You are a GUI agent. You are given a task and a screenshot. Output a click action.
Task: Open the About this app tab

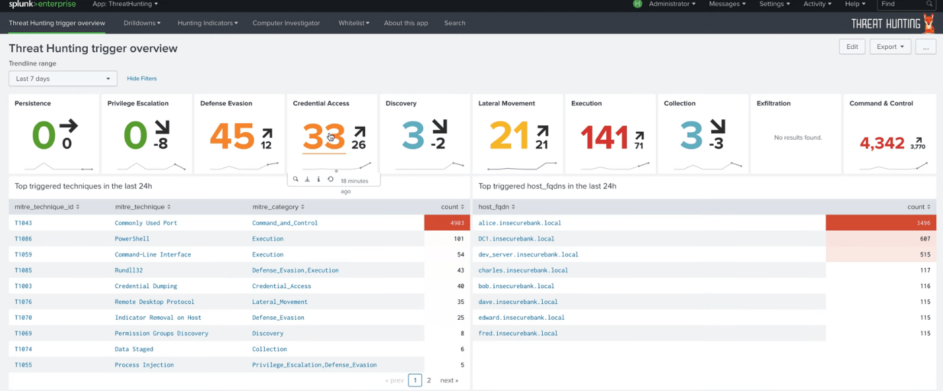coord(405,22)
